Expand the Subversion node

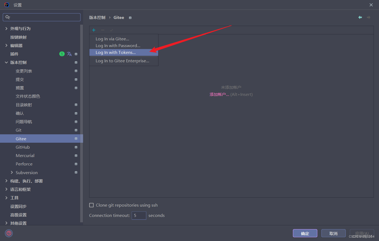(12, 172)
